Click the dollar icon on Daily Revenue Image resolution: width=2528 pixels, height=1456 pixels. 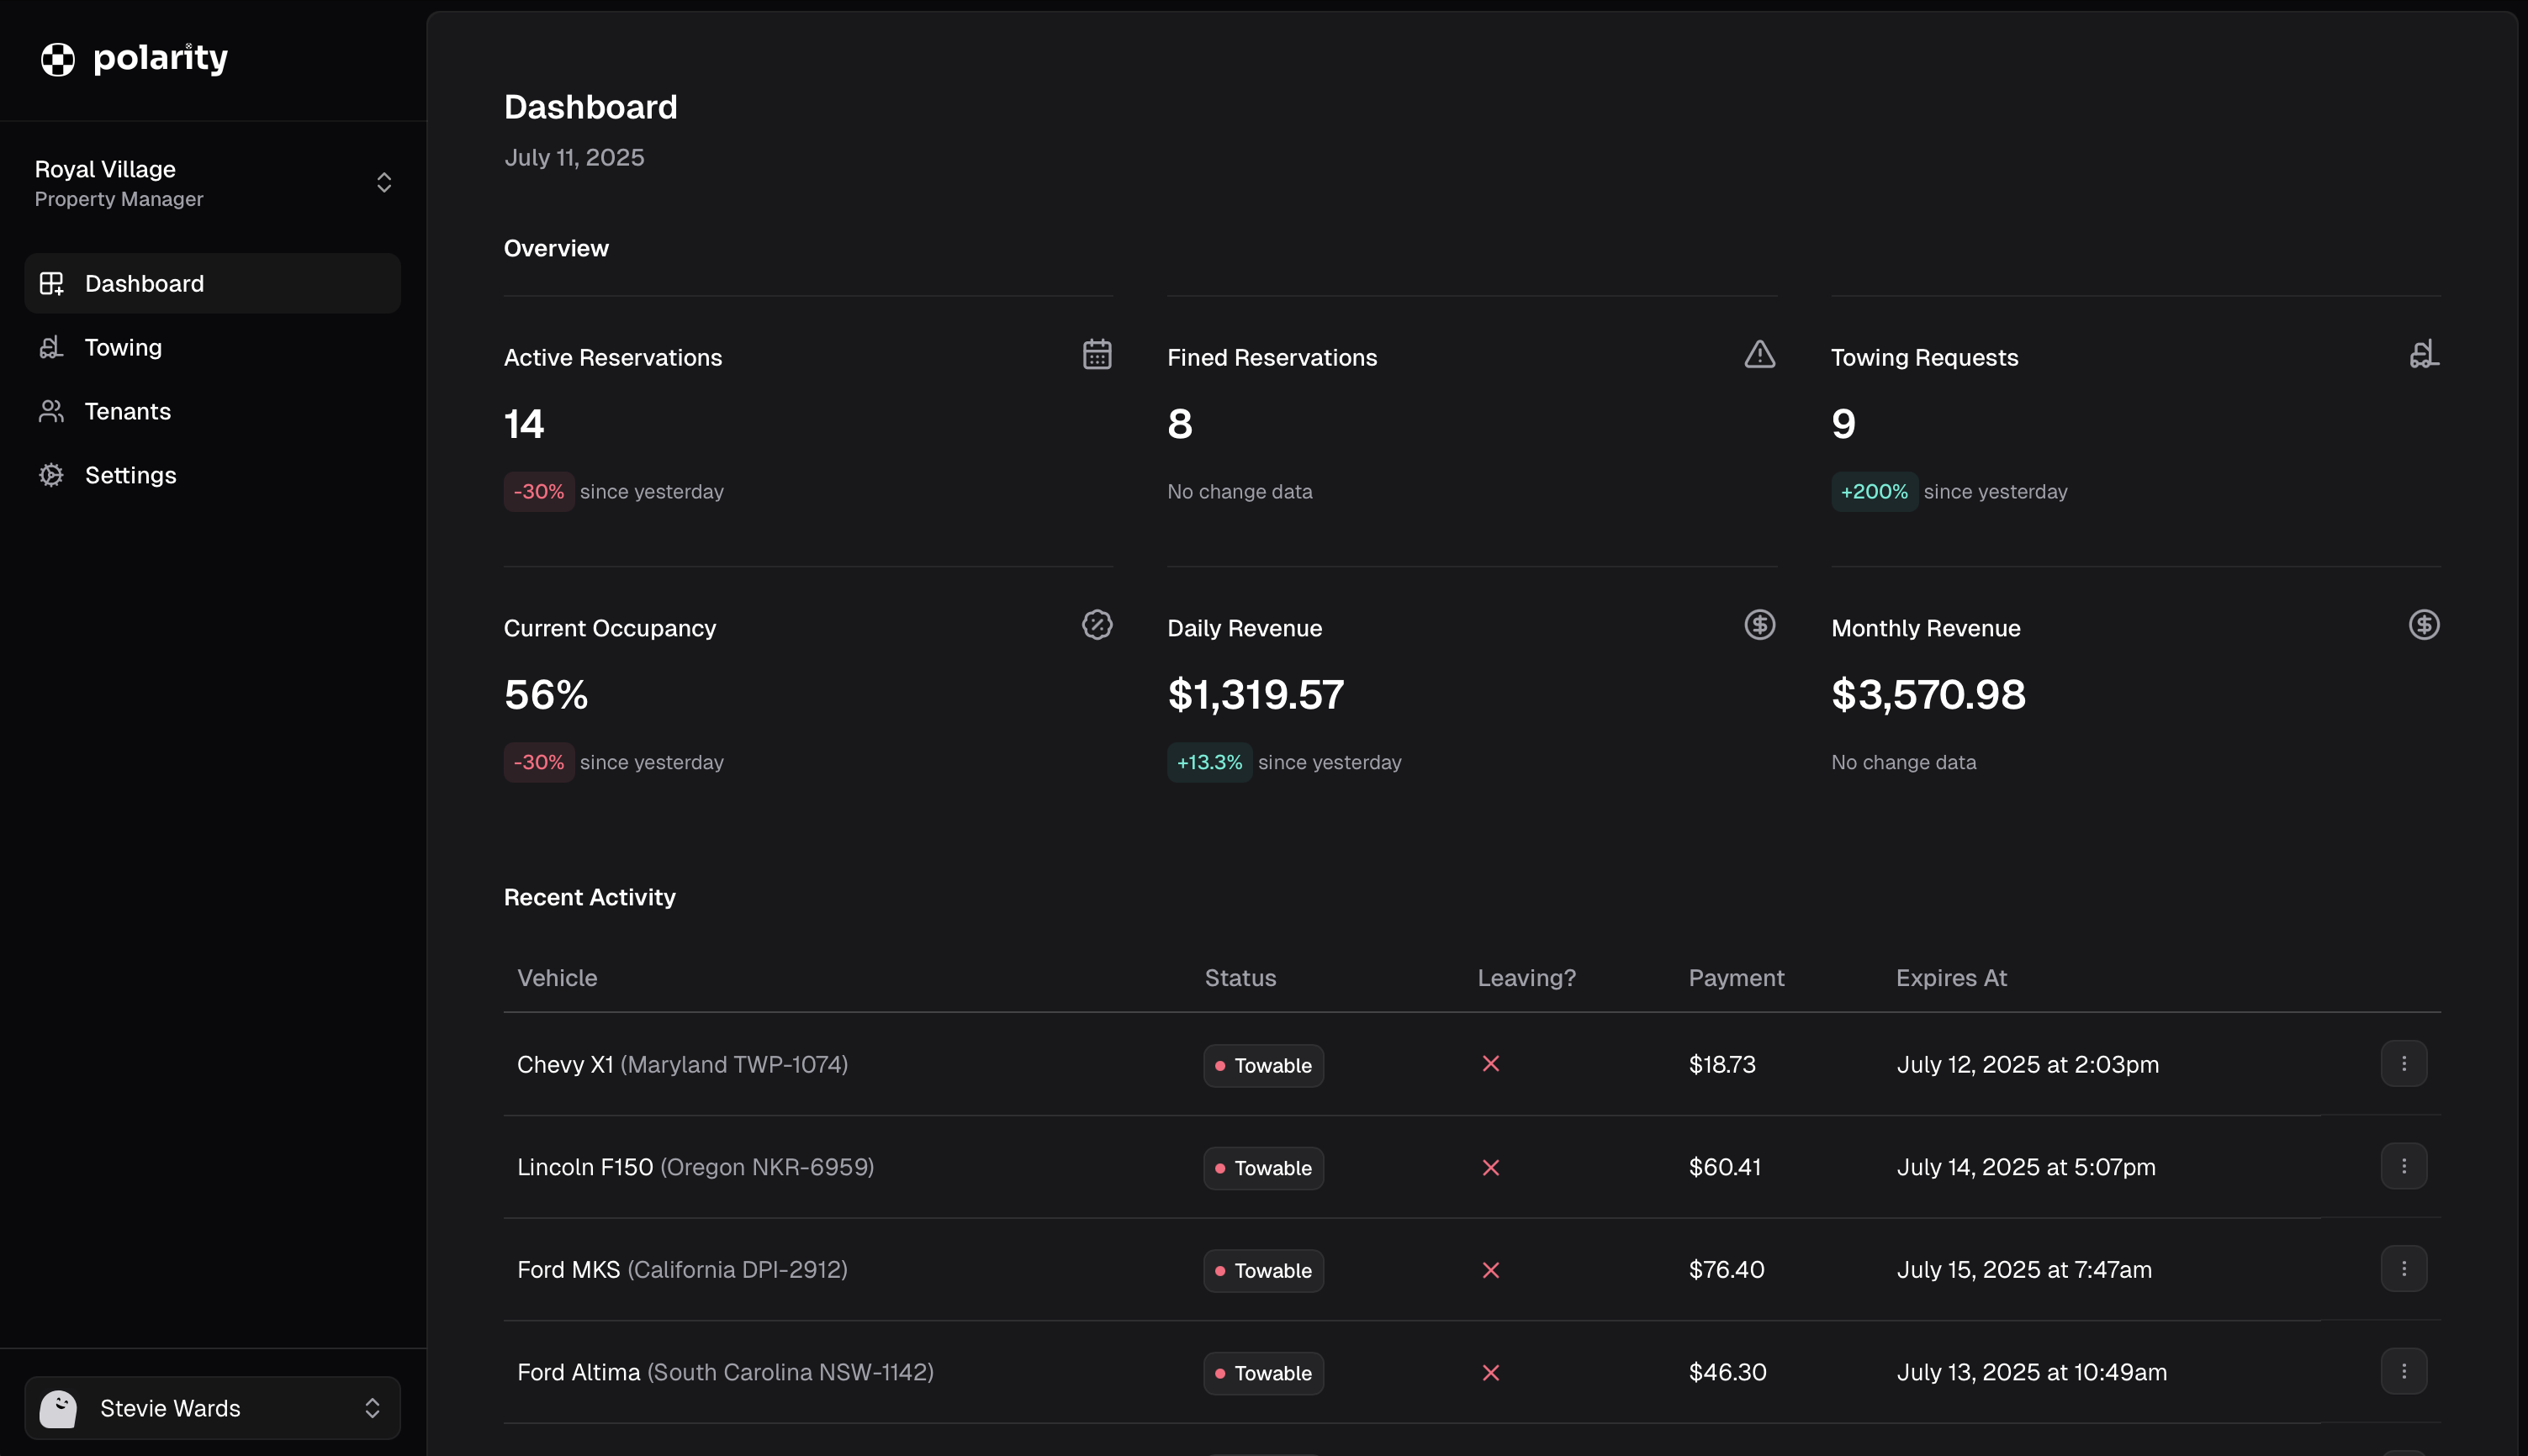tap(1758, 625)
